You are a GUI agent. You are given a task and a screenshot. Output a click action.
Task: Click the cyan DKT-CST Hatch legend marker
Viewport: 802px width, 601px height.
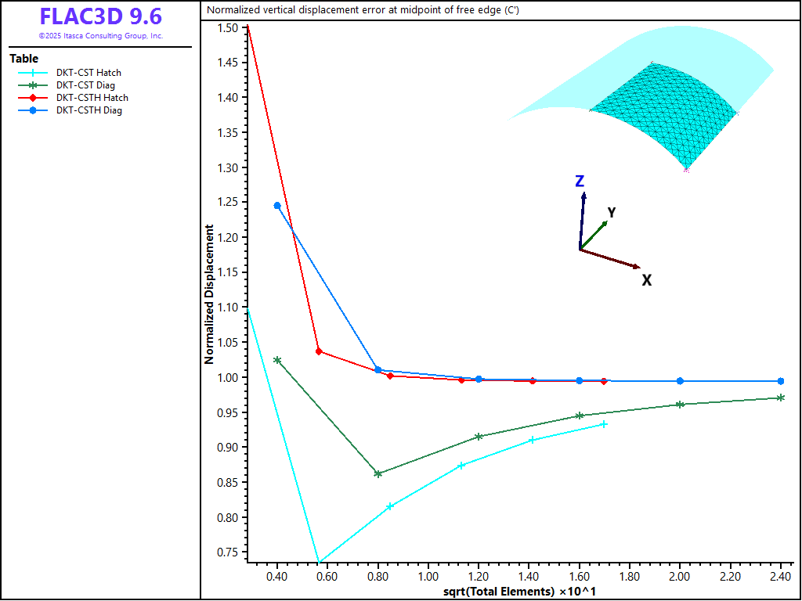point(33,73)
